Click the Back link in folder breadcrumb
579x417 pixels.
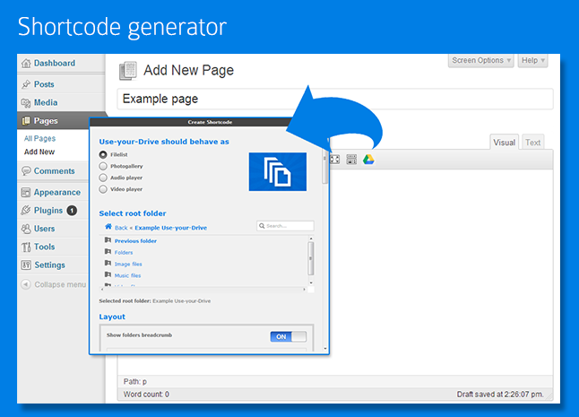click(121, 228)
